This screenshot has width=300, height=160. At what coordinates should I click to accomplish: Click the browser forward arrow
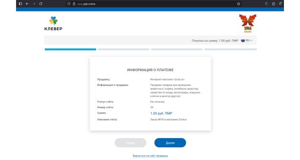coord(34,4)
